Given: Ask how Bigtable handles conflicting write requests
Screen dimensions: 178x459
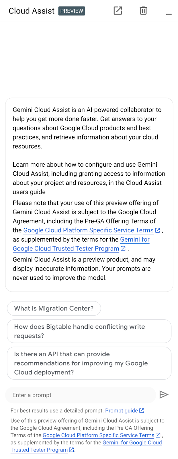Looking at the screenshot, I should click(x=89, y=331).
